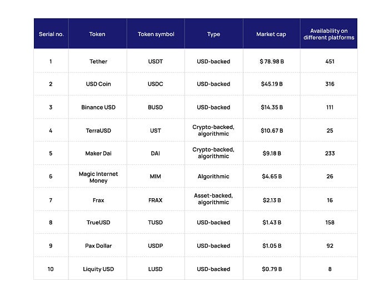Click serial number '10' in last row
The image size is (389, 297).
pyautogui.click(x=51, y=269)
